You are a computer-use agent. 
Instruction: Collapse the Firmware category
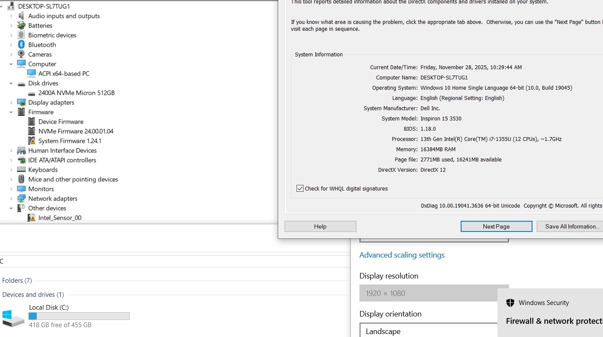point(11,112)
